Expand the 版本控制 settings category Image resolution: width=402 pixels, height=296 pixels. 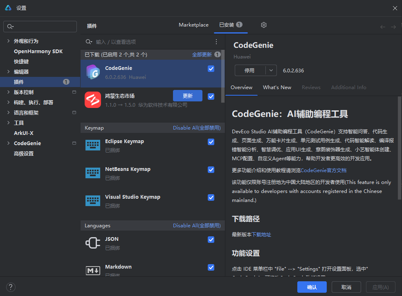pyautogui.click(x=8, y=92)
